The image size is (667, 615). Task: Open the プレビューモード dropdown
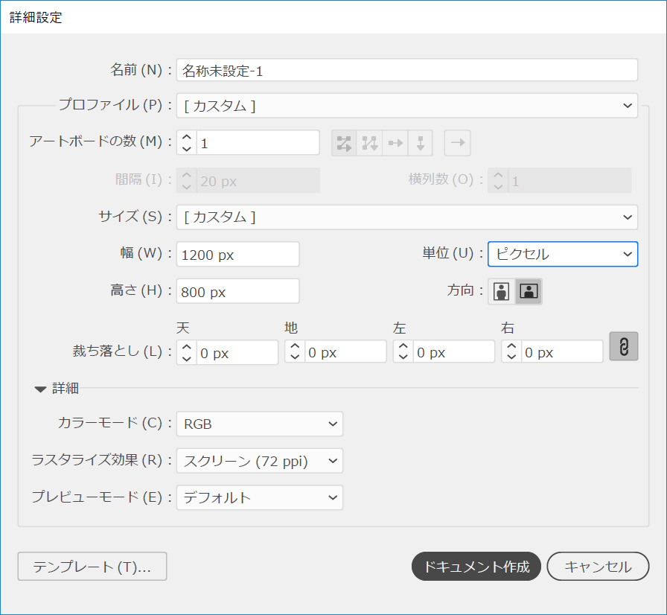pyautogui.click(x=259, y=497)
